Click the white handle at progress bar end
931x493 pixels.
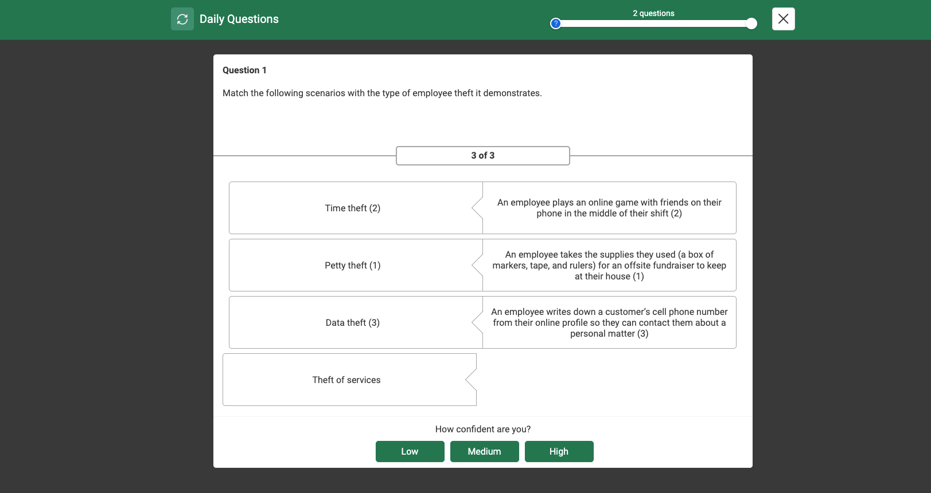point(751,23)
